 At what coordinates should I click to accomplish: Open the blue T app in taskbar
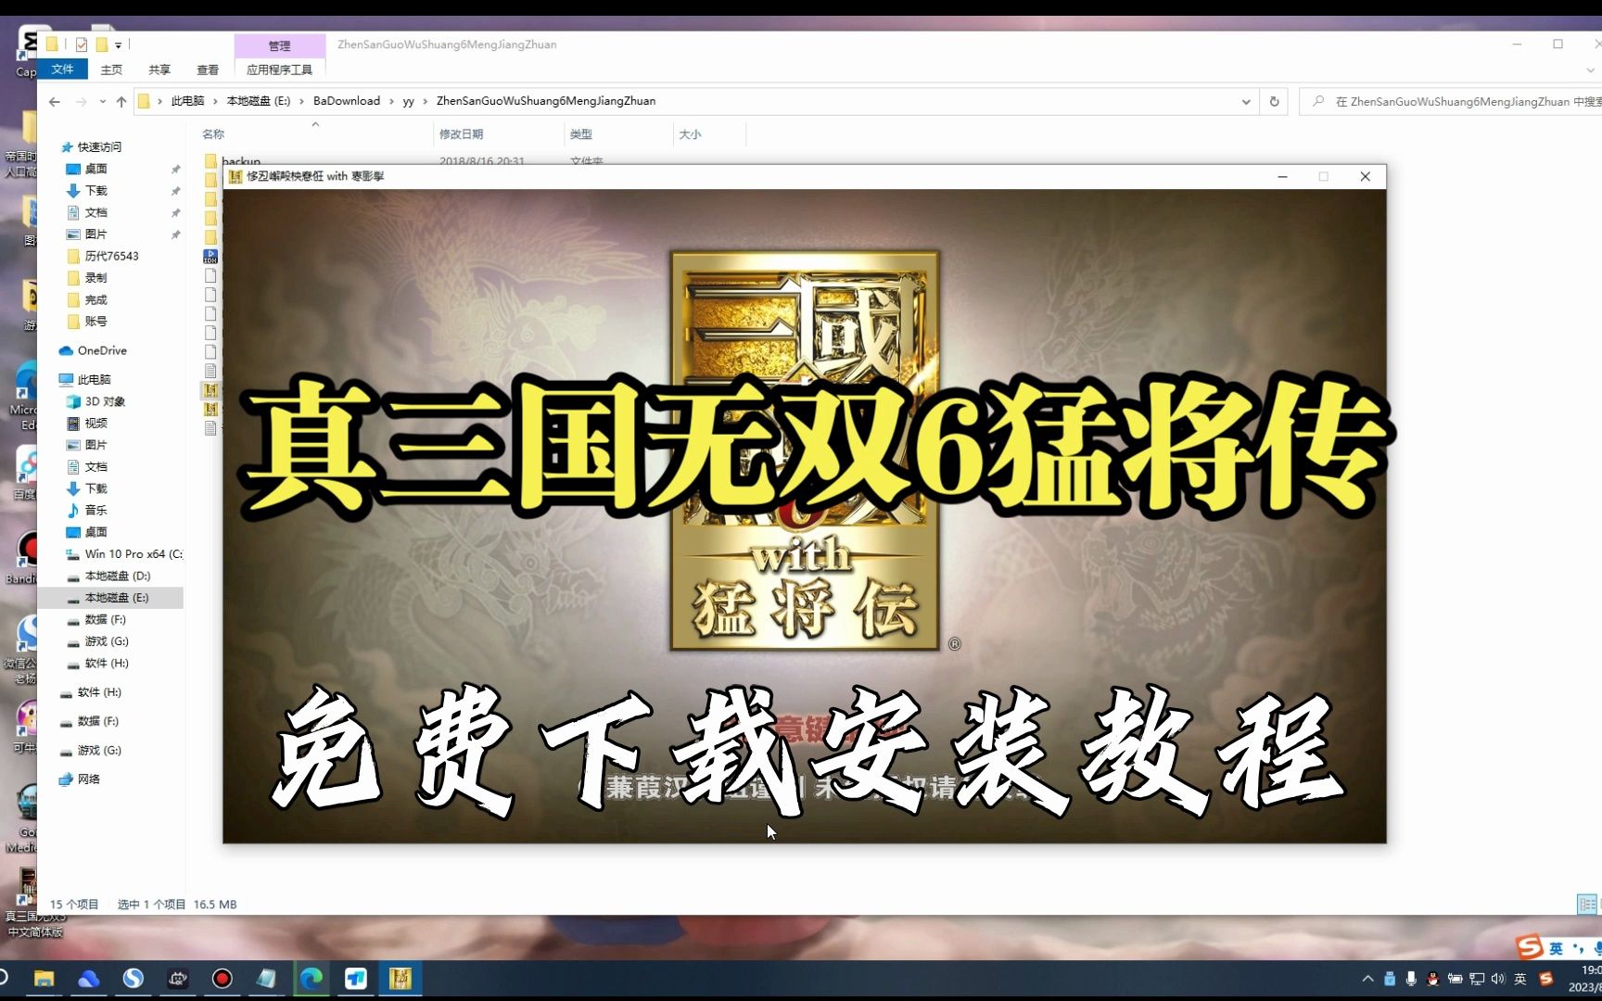(x=355, y=979)
